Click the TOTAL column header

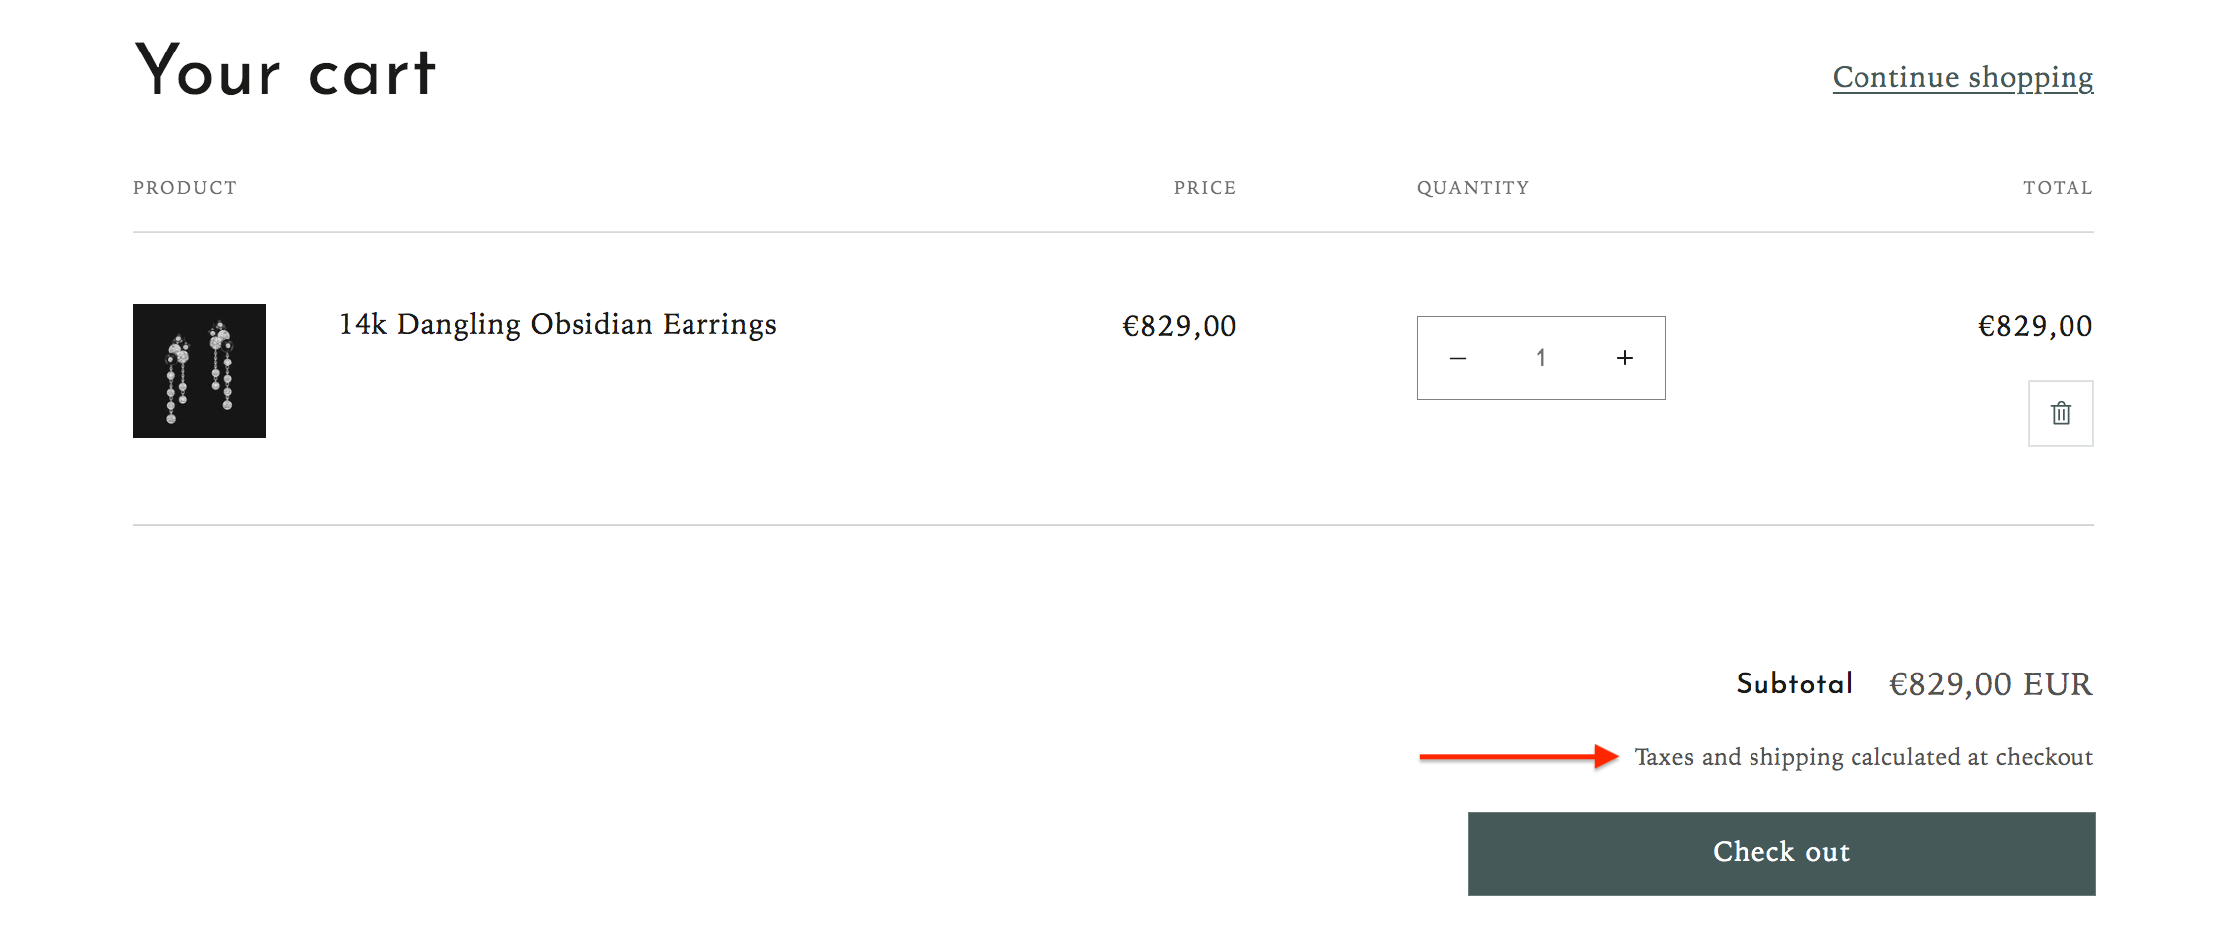(2058, 188)
